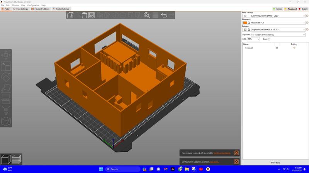This screenshot has height=173, width=309.
Task: Toggle visibility eye for house.stl
Action: tap(277, 48)
